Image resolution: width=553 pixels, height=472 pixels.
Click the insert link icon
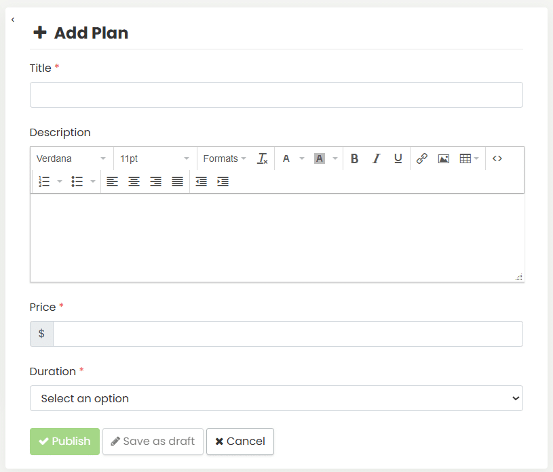click(422, 158)
